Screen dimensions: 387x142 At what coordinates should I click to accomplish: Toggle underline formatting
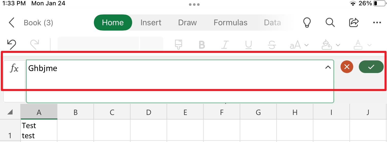pyautogui.click(x=248, y=45)
